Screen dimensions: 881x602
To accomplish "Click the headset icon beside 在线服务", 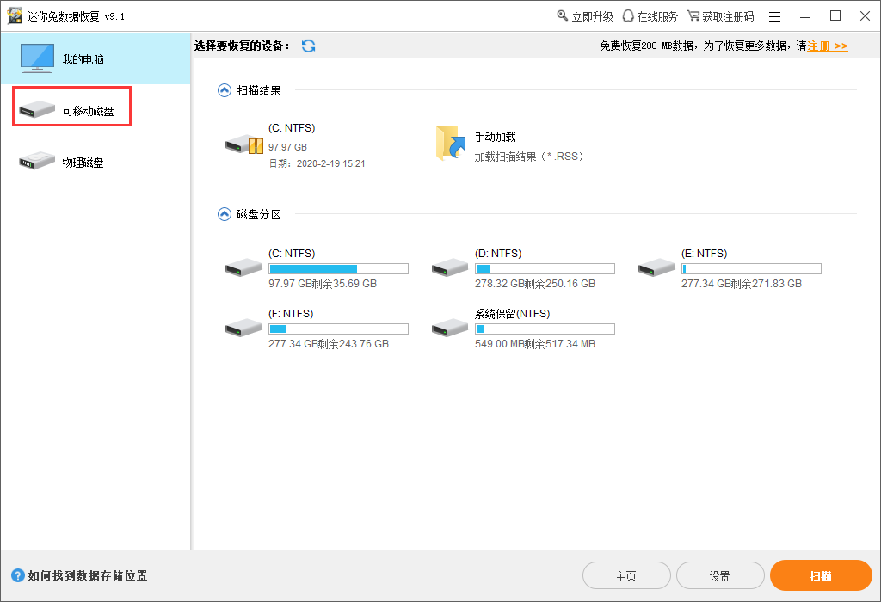I will pos(628,15).
